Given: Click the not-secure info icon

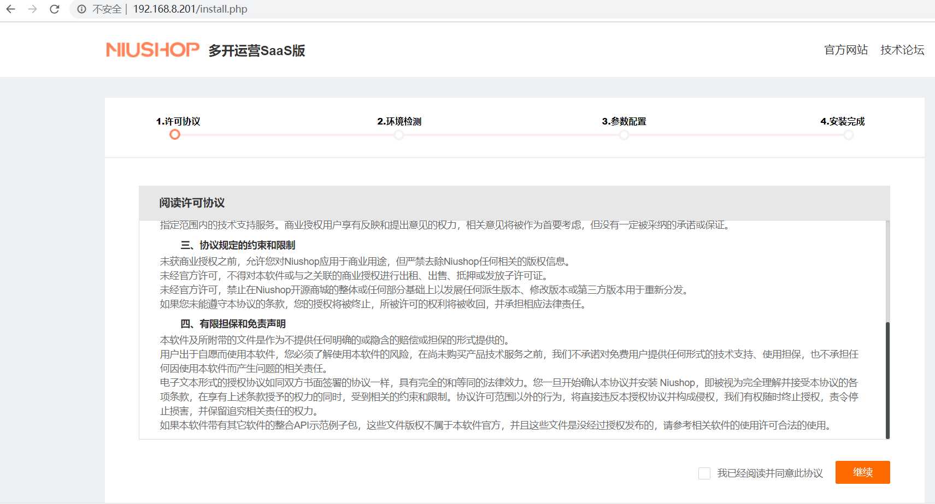Looking at the screenshot, I should click(x=81, y=9).
